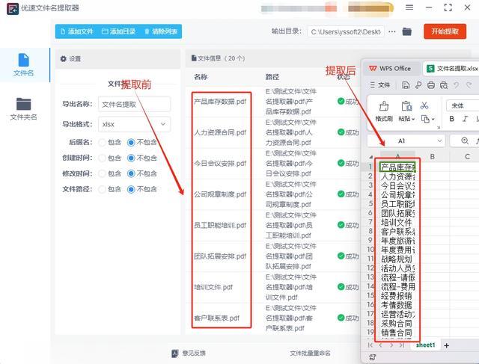
Task: Click the select-all corner in spreadsheet
Action: coord(371,157)
